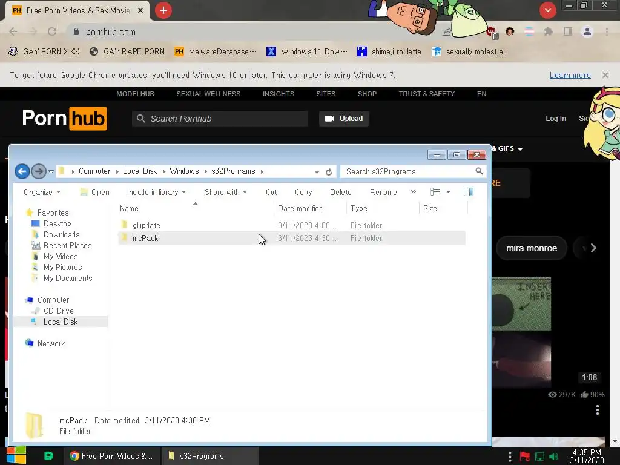This screenshot has width=620, height=465.
Task: Open Downloads in the Explorer sidebar
Action: [x=61, y=234]
